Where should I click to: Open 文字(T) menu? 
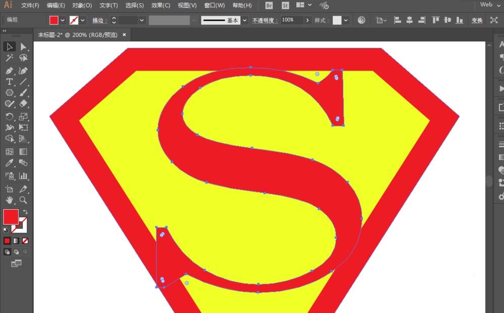(x=108, y=5)
